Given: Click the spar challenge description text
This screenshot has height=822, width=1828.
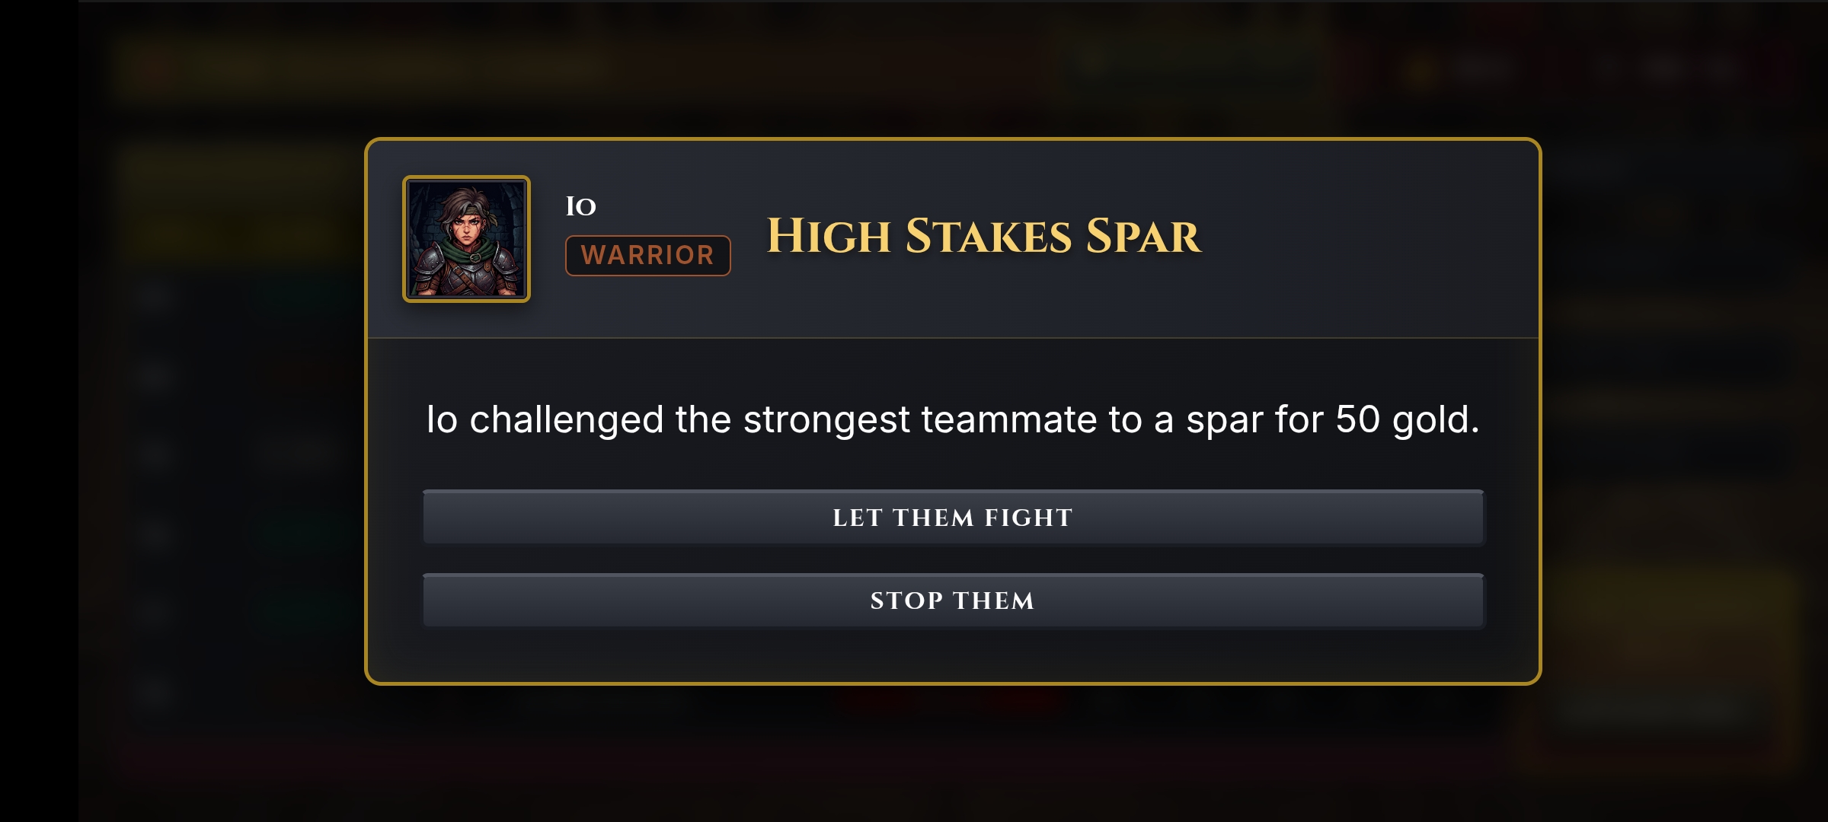Looking at the screenshot, I should pyautogui.click(x=952, y=419).
